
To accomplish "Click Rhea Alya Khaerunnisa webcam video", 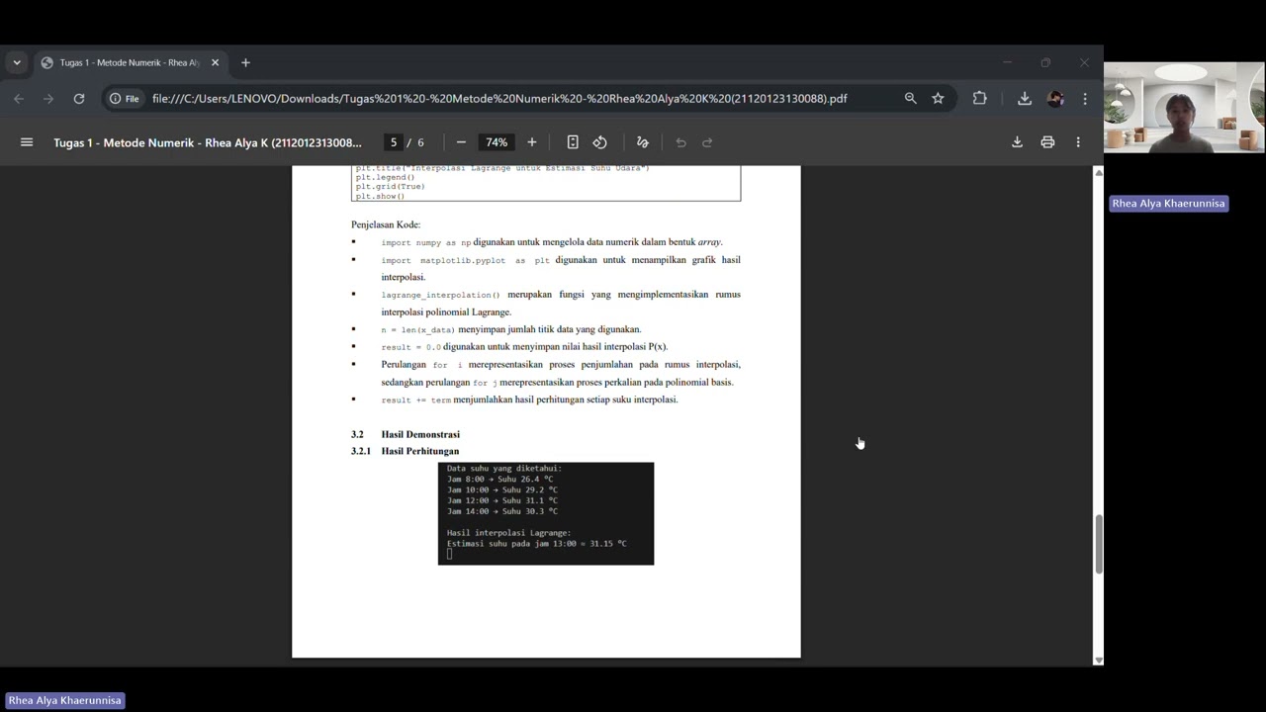I will 1184,108.
